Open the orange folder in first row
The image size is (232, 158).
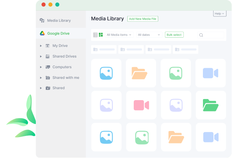pyautogui.click(x=141, y=73)
